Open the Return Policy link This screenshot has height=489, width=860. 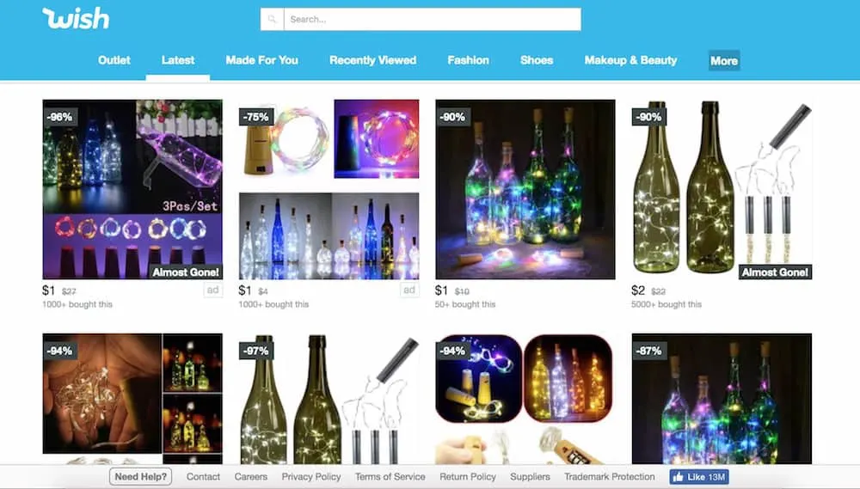[467, 477]
